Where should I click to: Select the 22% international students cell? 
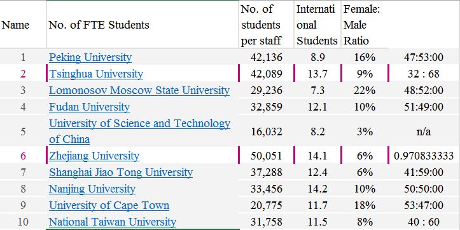click(365, 90)
